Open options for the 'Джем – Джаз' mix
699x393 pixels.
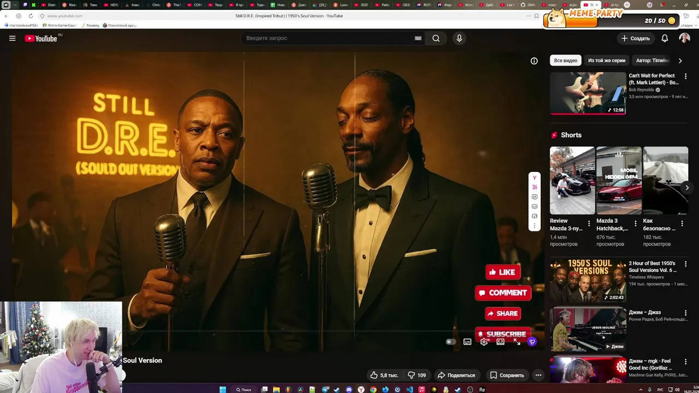click(685, 313)
